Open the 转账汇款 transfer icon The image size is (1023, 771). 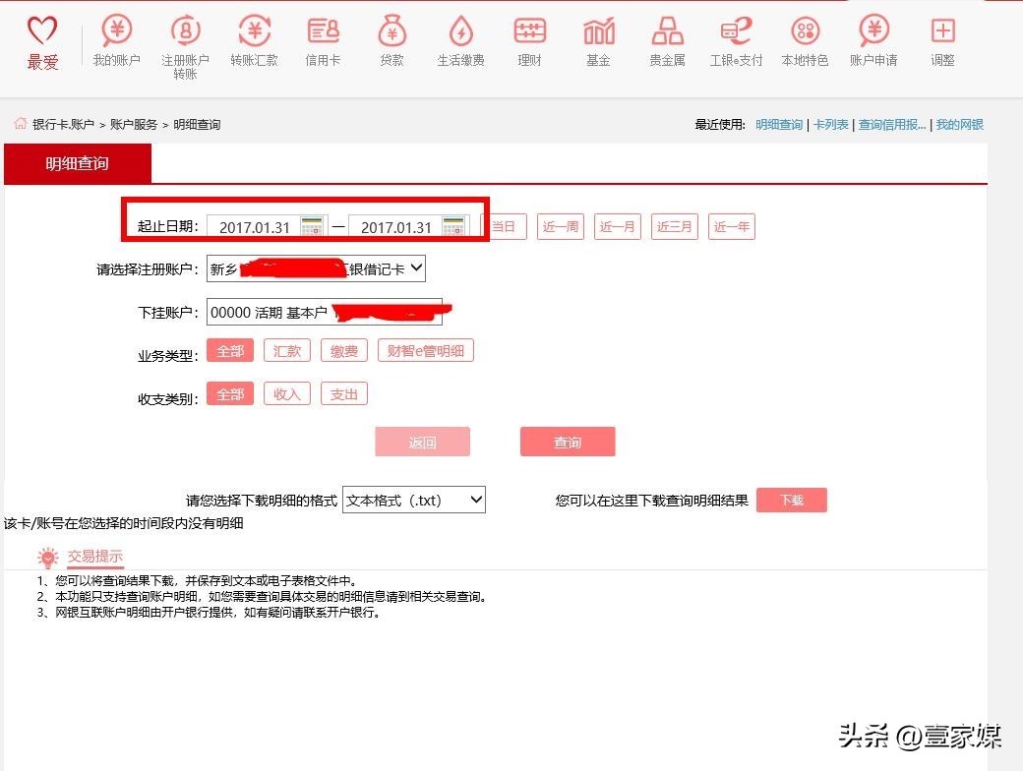click(254, 32)
